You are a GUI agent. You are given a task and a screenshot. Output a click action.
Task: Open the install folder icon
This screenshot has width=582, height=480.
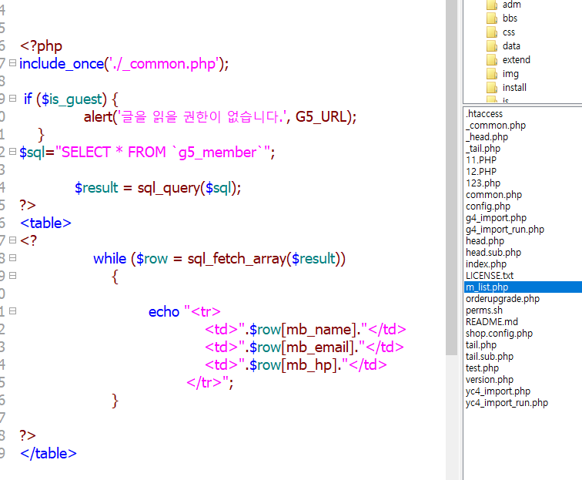pyautogui.click(x=493, y=88)
